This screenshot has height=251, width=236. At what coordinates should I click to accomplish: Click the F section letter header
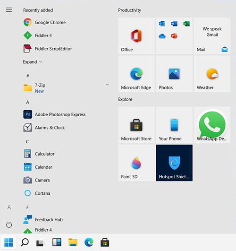[27, 208]
